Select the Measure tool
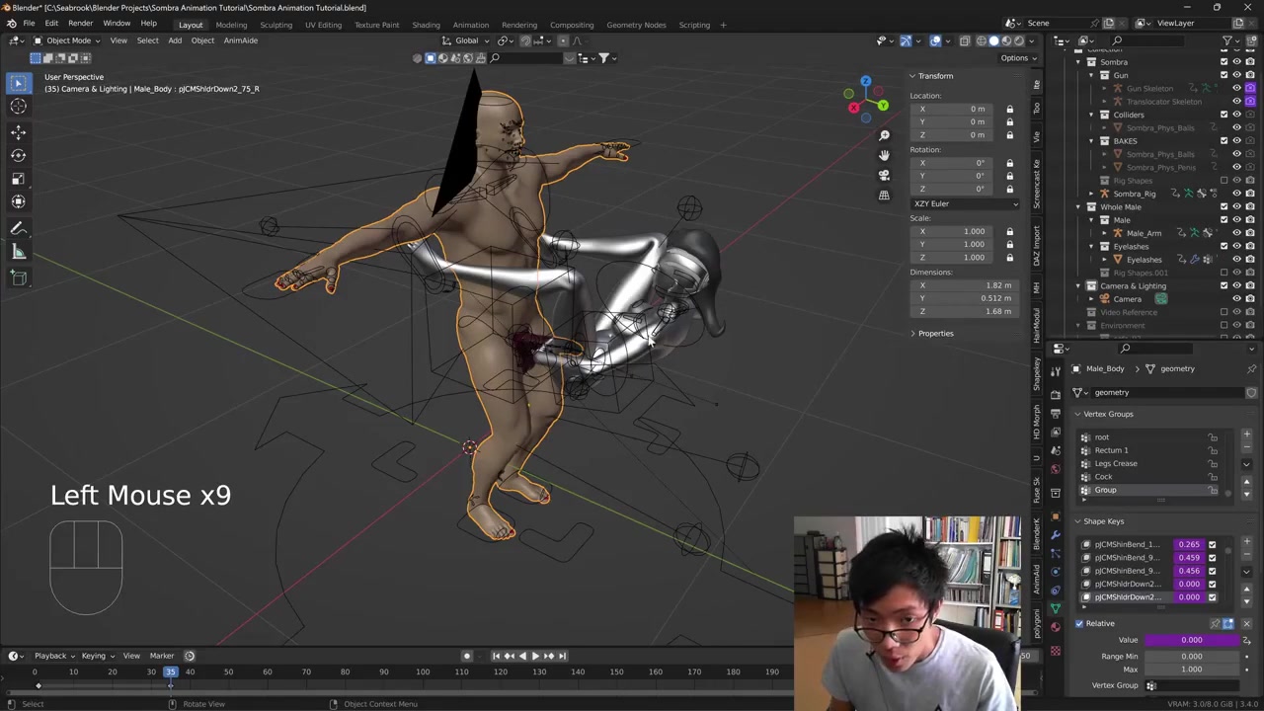The height and width of the screenshot is (711, 1264). pos(18,253)
